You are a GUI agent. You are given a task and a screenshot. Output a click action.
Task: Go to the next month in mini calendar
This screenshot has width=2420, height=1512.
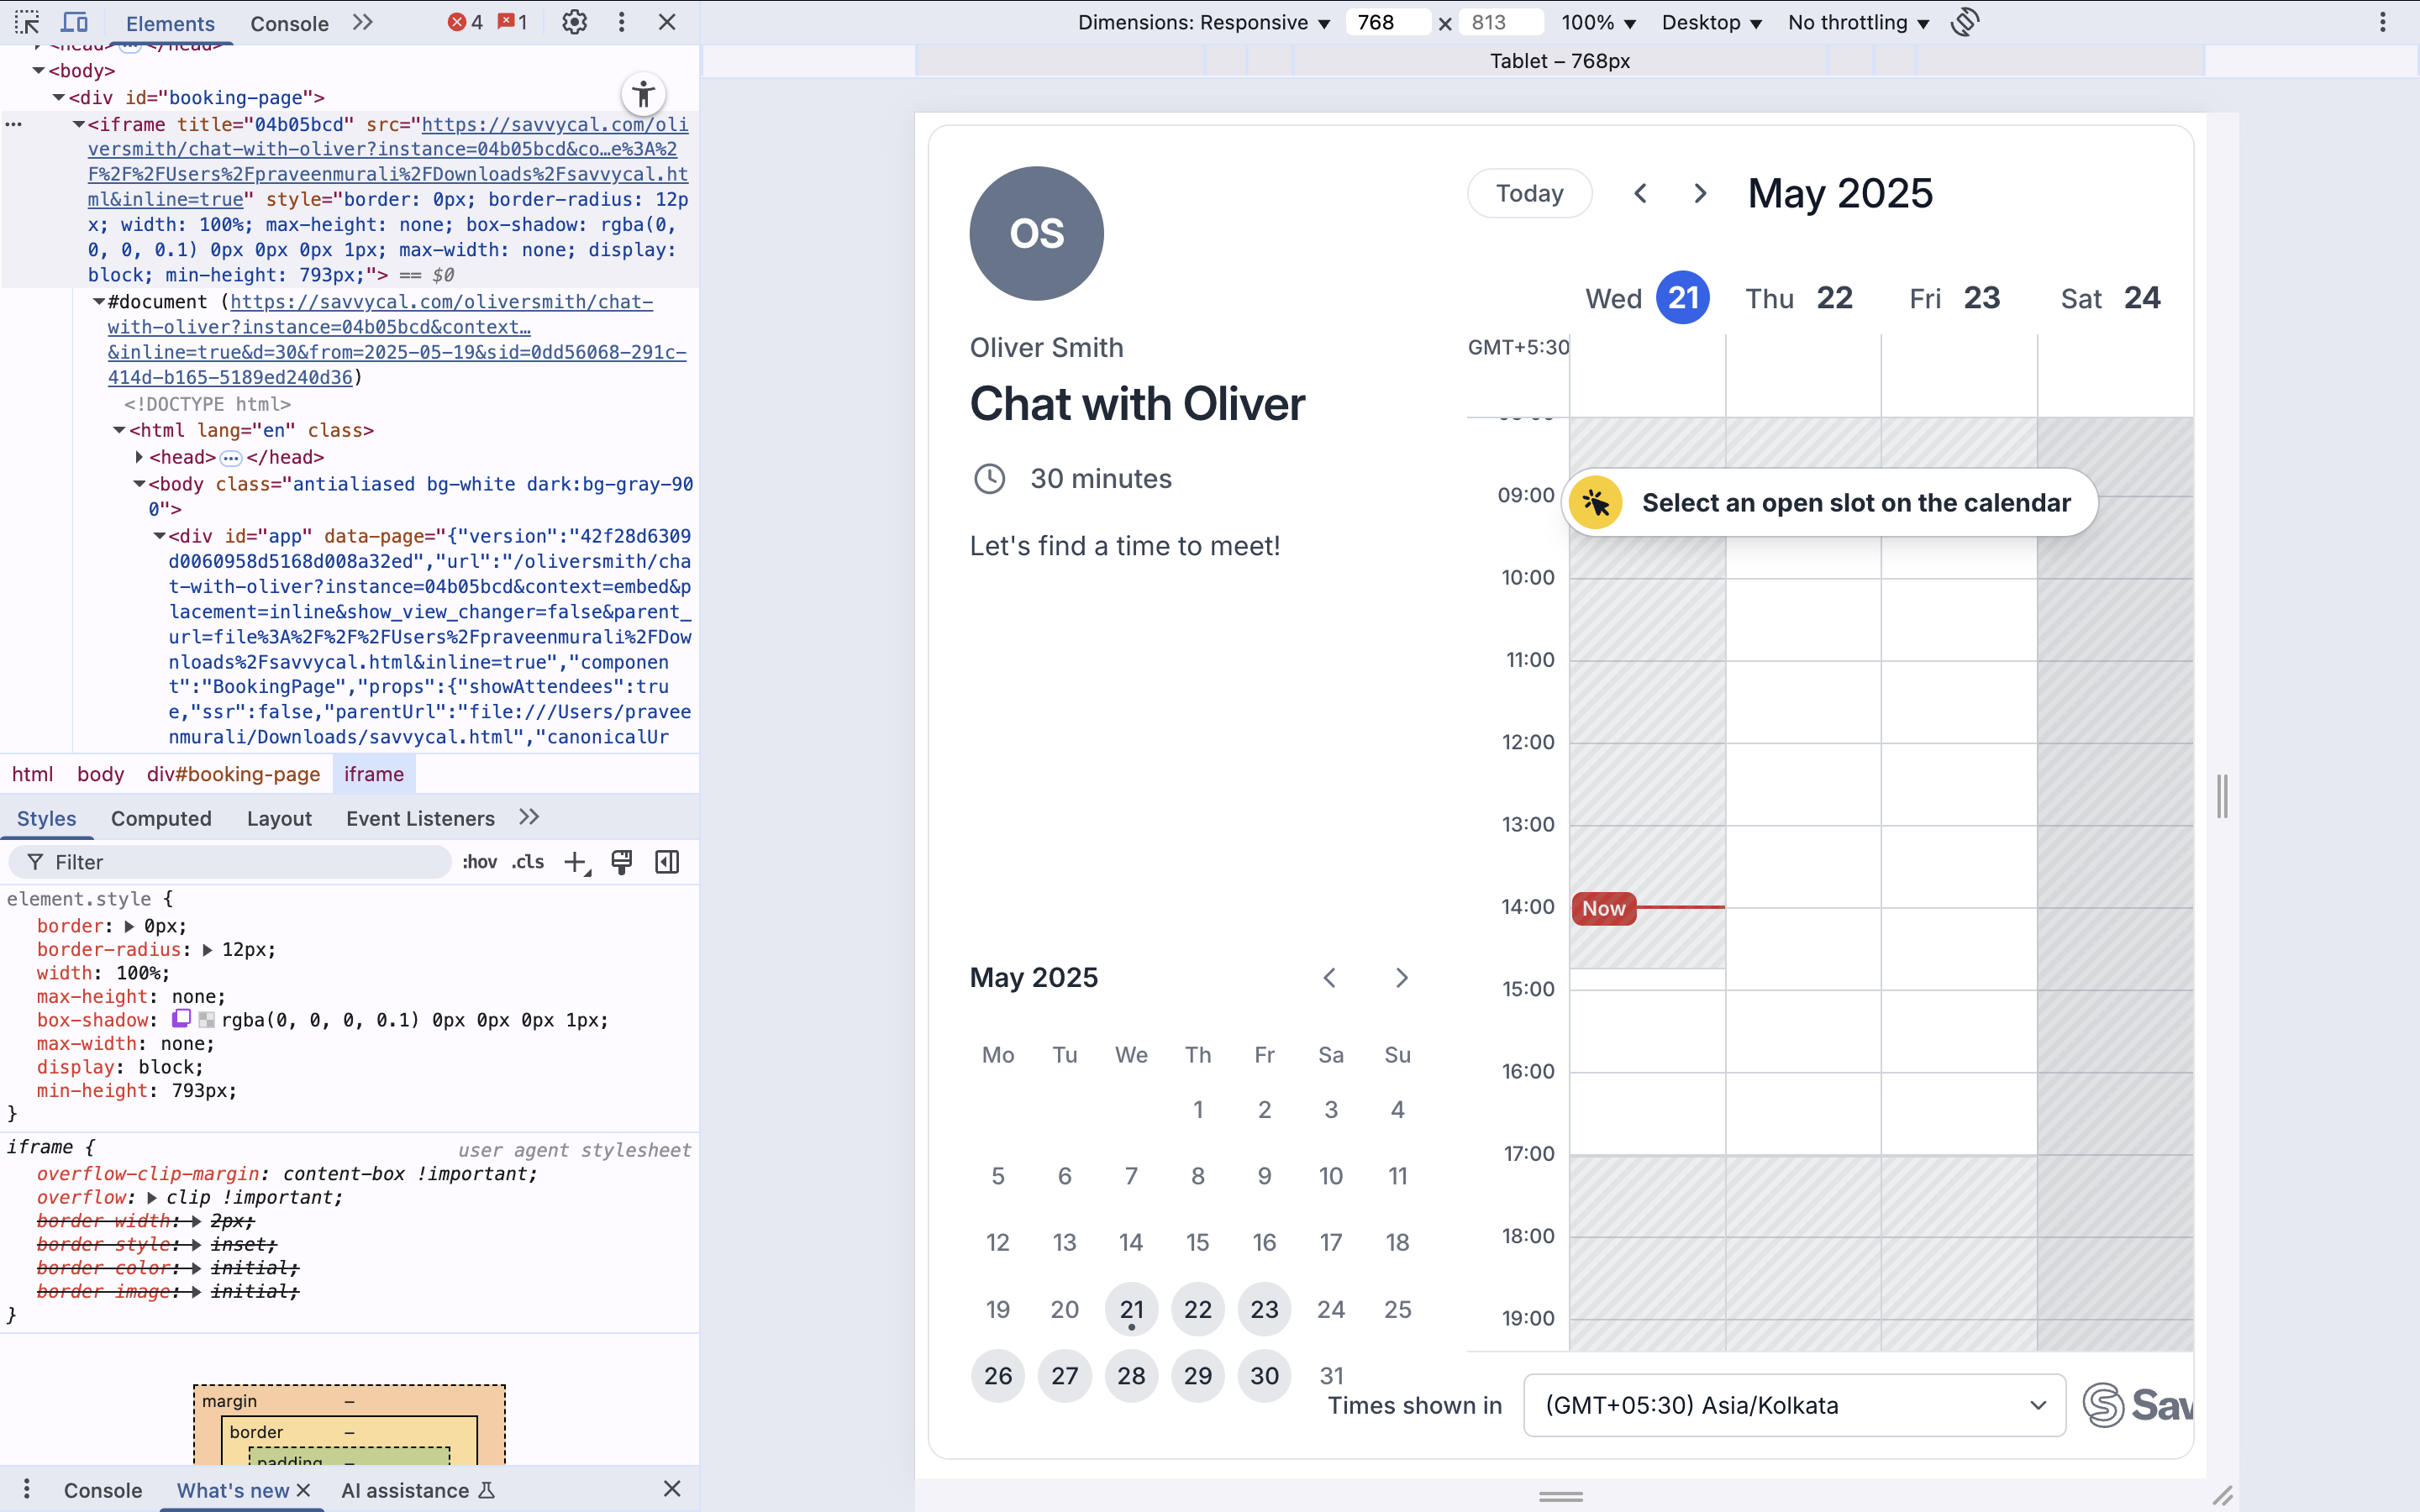(x=1401, y=978)
